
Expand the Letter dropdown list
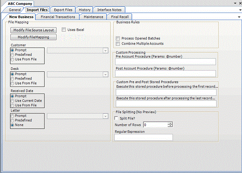105,116
